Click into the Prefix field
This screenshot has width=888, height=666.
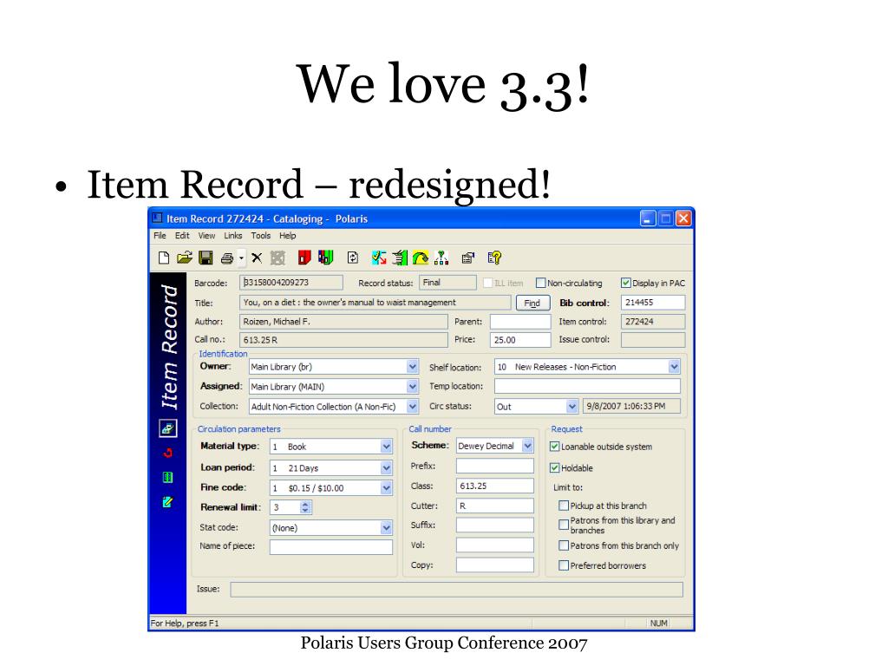point(495,466)
